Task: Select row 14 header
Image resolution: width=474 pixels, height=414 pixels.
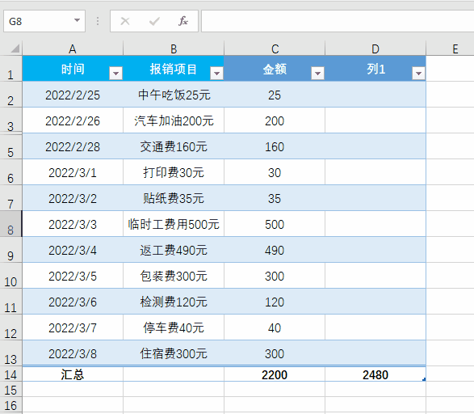Action: [10, 374]
